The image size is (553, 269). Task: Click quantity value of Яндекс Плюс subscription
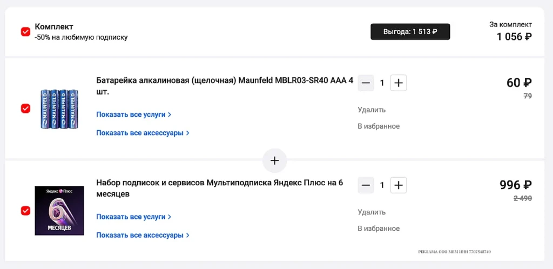382,185
